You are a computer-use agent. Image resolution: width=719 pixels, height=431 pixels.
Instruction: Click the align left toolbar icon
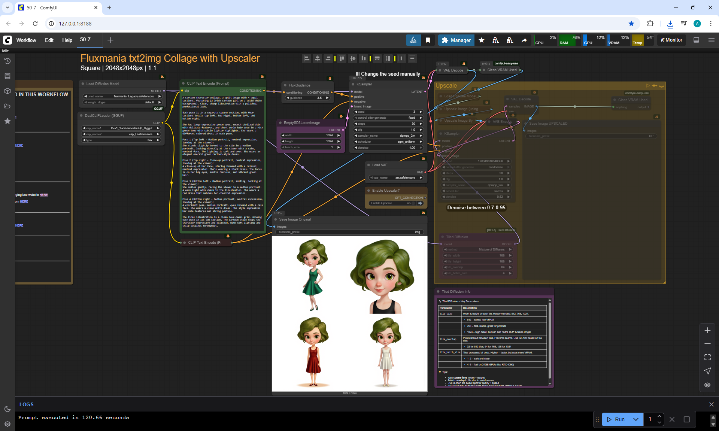coord(307,58)
